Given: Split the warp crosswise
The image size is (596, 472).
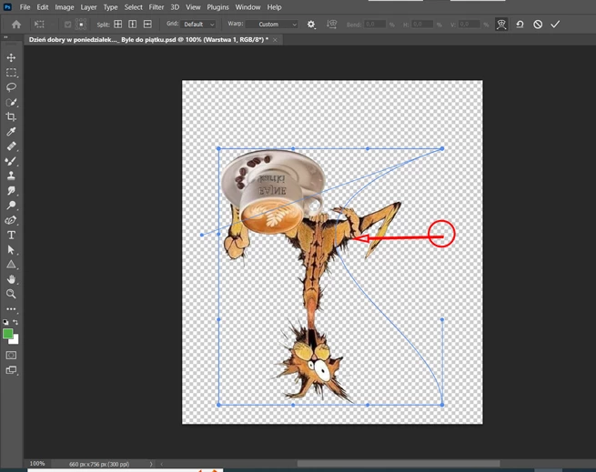Looking at the screenshot, I should click(117, 25).
